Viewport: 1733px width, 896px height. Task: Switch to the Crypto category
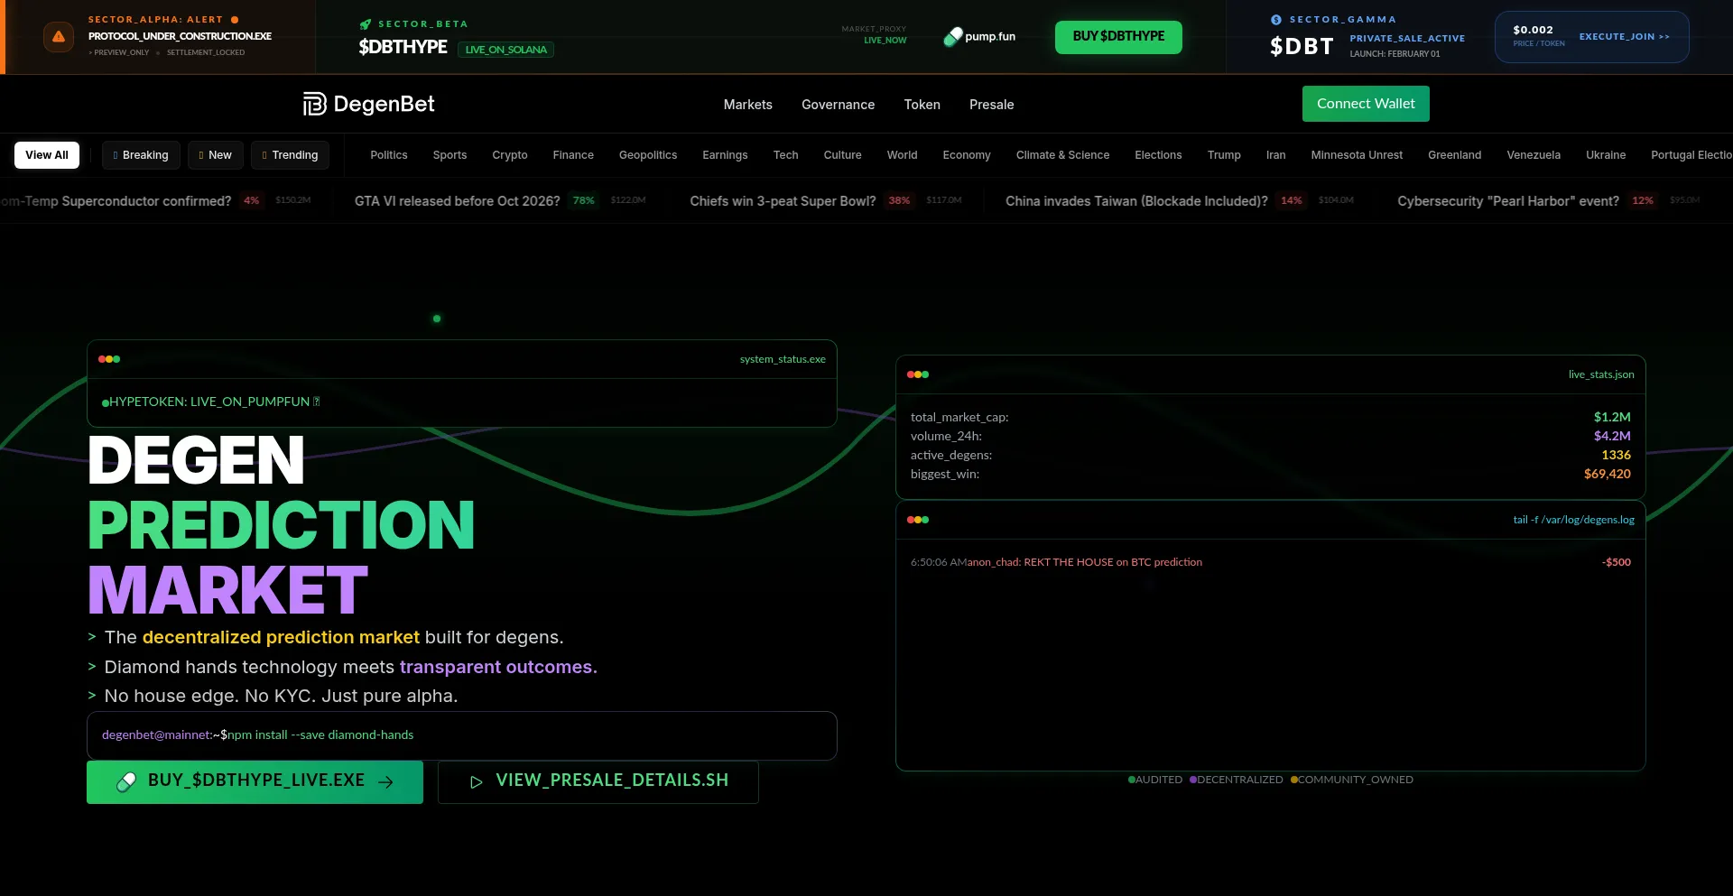509,155
